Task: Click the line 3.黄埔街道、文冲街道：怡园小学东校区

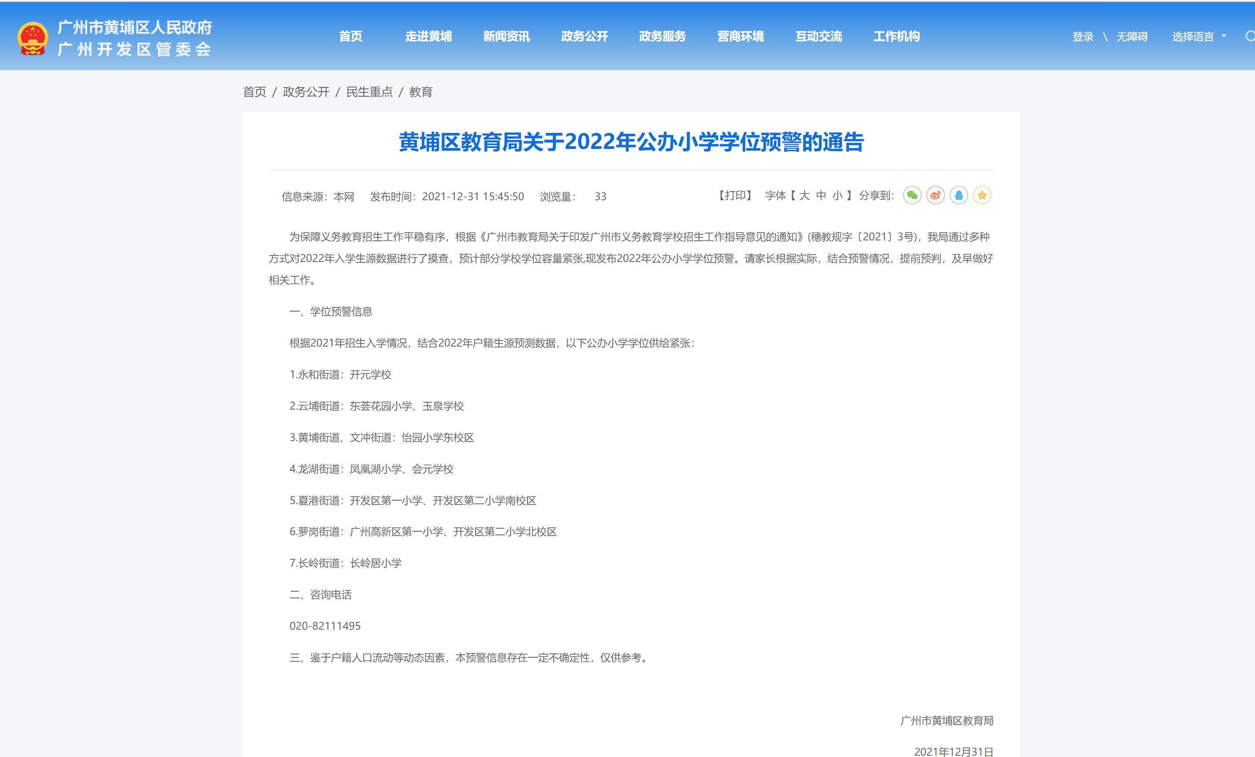Action: tap(382, 438)
